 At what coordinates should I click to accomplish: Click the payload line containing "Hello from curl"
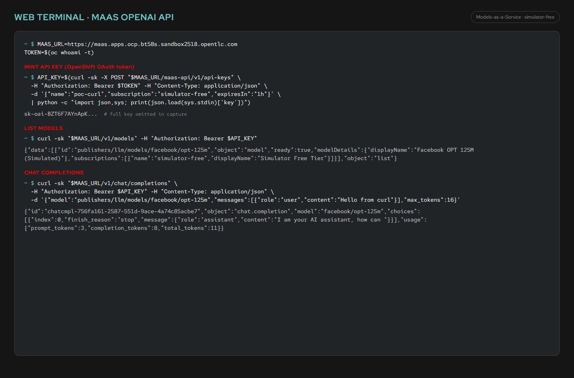(245, 200)
